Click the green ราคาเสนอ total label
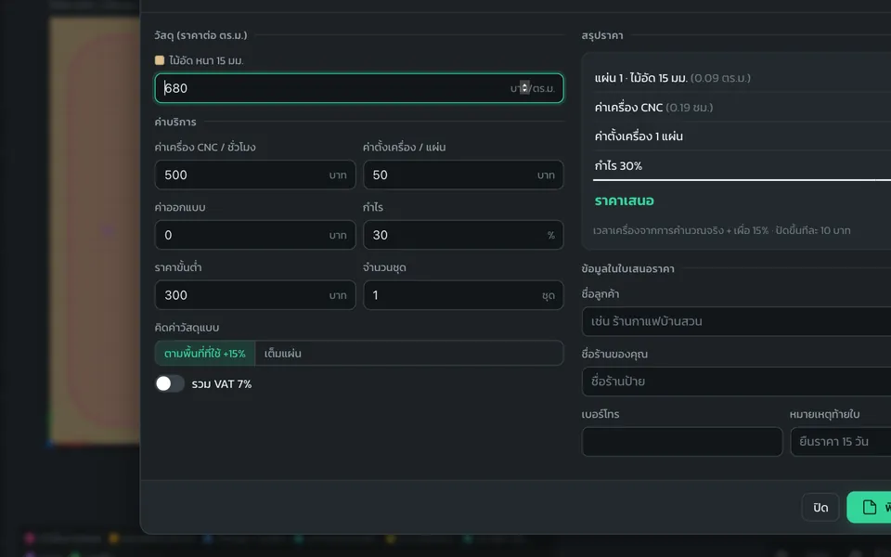Image resolution: width=891 pixels, height=557 pixels. 624,201
